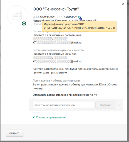Click the factory organization avatar icon

[x=17, y=15]
